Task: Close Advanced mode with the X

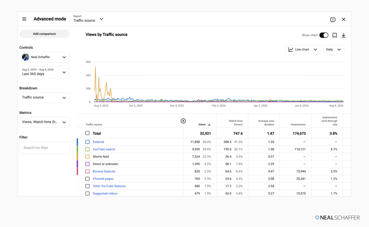Action: (x=343, y=19)
